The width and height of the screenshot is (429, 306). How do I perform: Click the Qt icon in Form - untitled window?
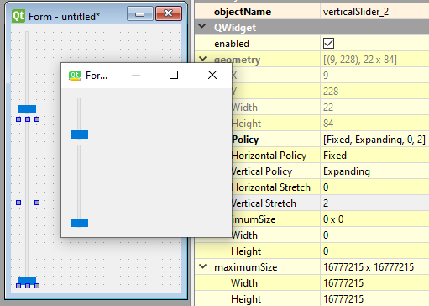pyautogui.click(x=18, y=16)
